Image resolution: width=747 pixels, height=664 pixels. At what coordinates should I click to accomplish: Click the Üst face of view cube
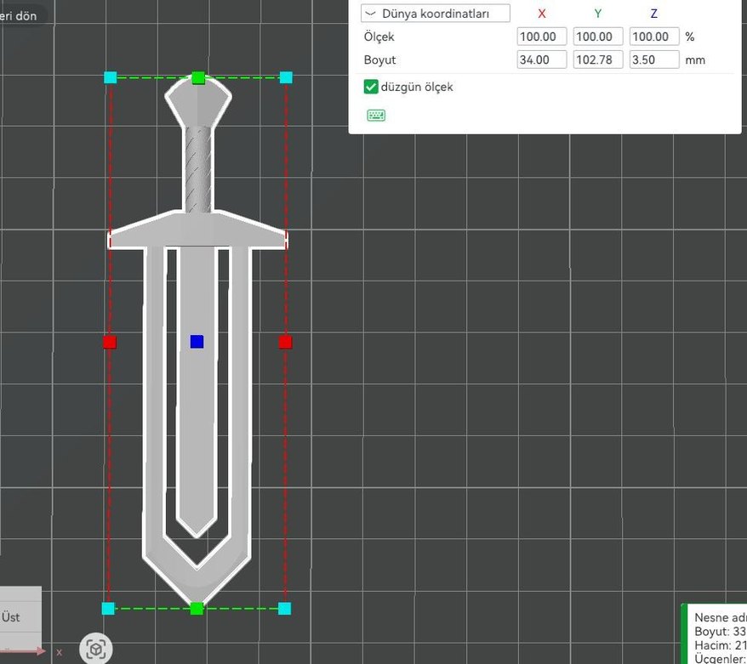coord(12,617)
